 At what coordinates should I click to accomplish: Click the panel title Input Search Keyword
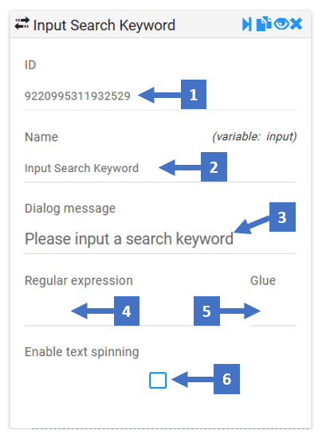[104, 25]
